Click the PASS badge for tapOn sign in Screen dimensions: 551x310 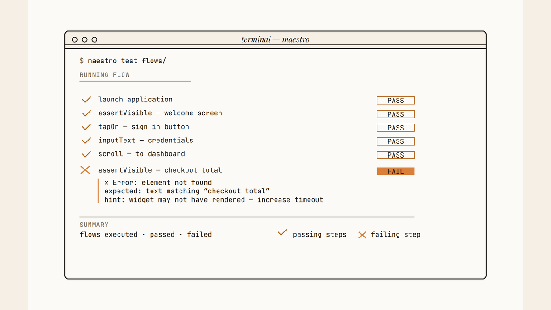pos(396,128)
